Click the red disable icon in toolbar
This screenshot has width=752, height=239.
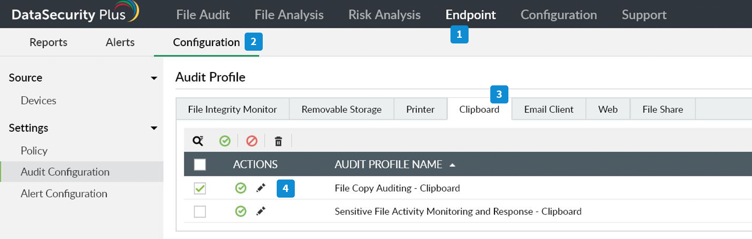click(x=252, y=141)
